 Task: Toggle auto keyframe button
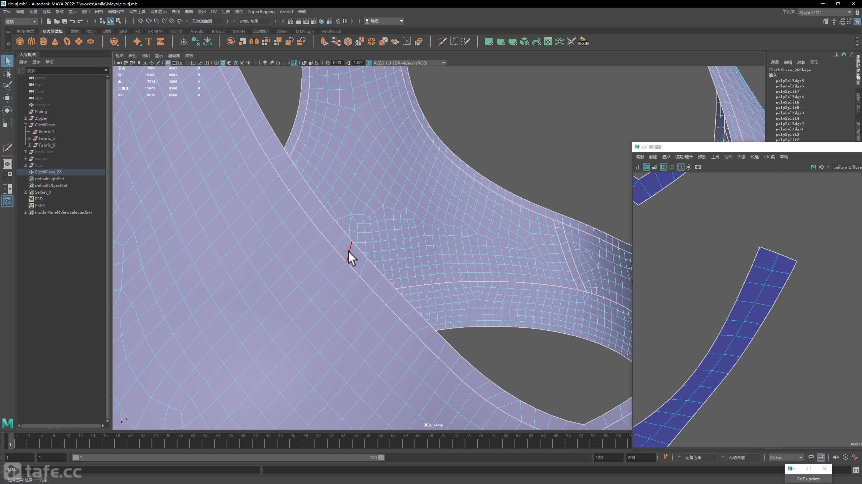pos(846,457)
